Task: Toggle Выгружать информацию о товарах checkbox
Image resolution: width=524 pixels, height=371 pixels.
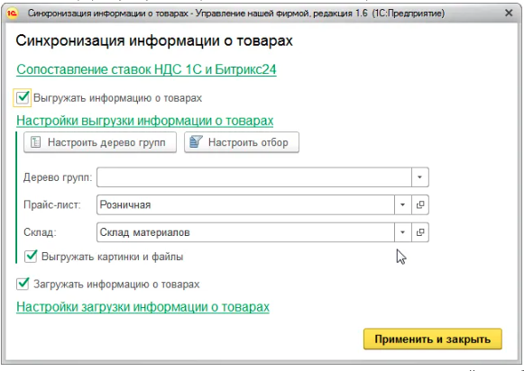Action: tap(23, 98)
